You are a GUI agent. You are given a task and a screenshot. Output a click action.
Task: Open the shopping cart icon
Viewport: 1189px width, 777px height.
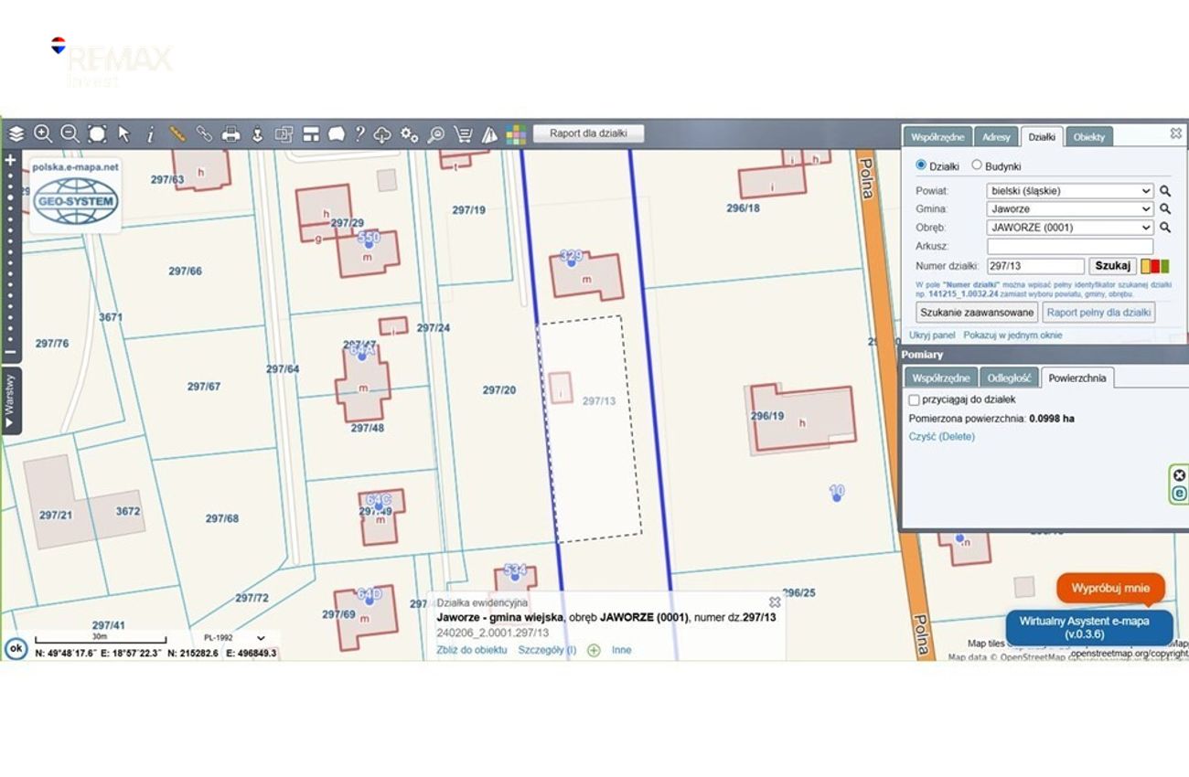463,135
